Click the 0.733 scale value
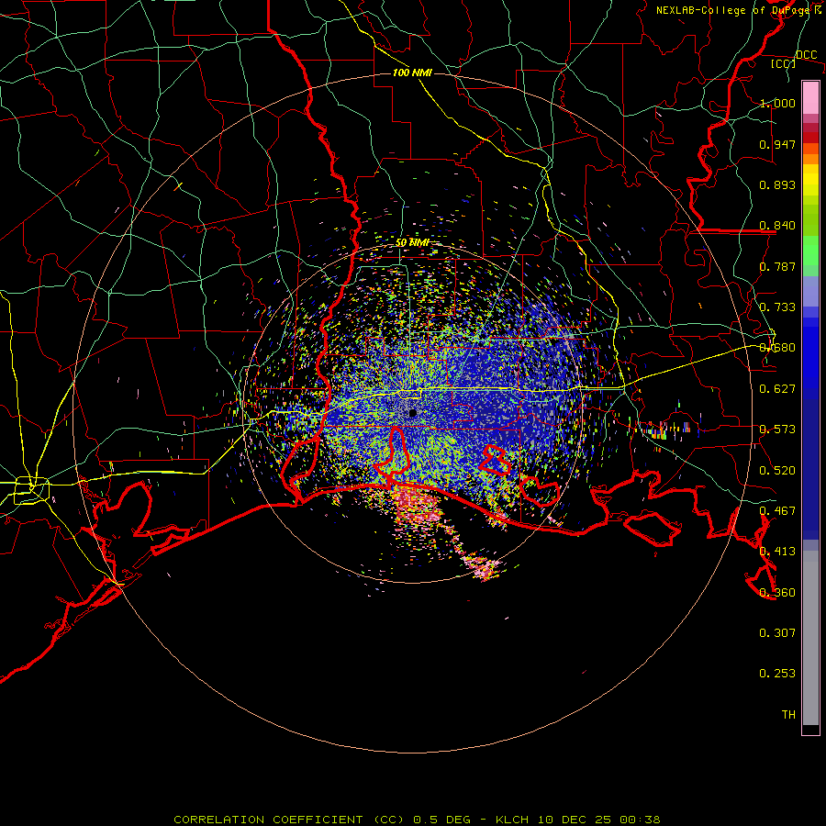The height and width of the screenshot is (826, 826). coord(777,307)
